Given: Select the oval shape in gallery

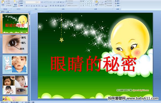Looking at the screenshot, I should (x=92, y=1).
